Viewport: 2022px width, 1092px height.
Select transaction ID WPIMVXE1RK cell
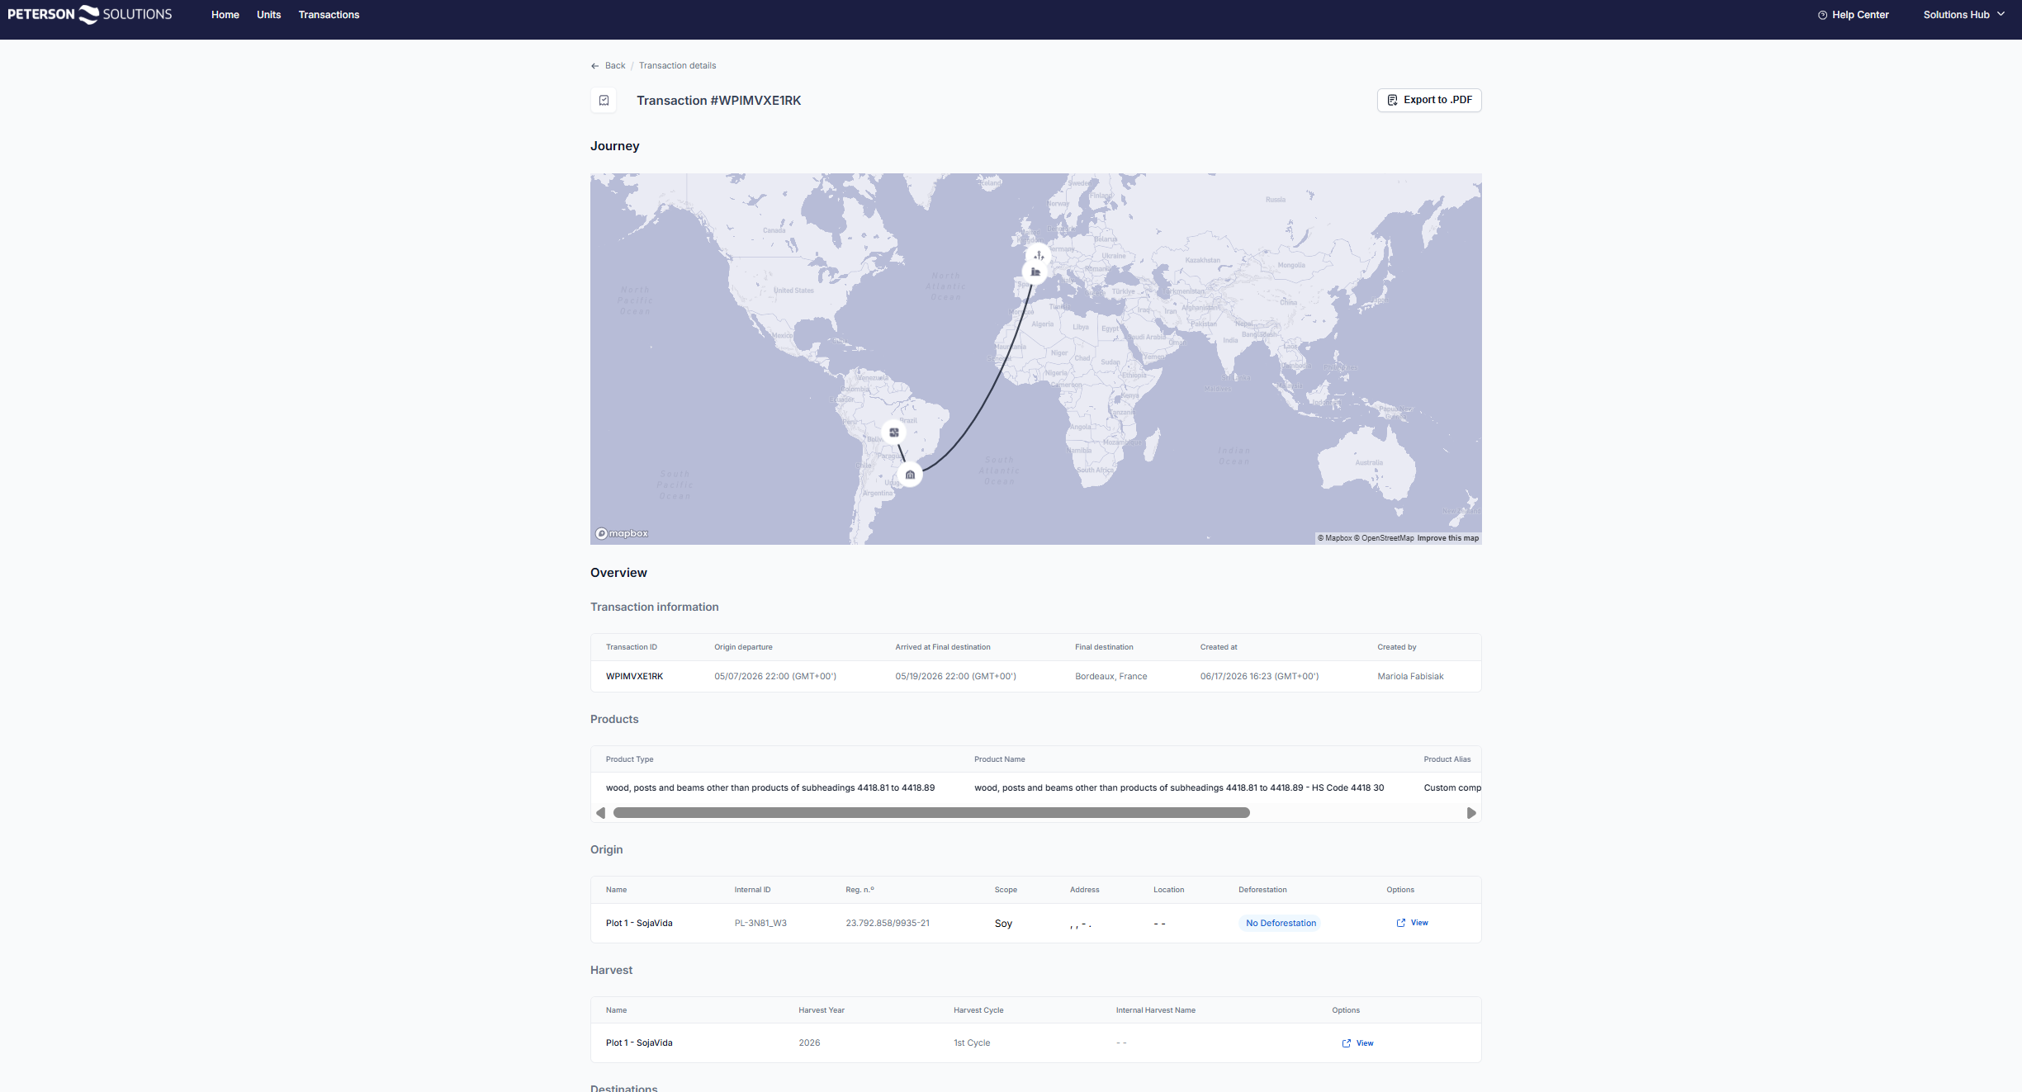[x=634, y=677]
